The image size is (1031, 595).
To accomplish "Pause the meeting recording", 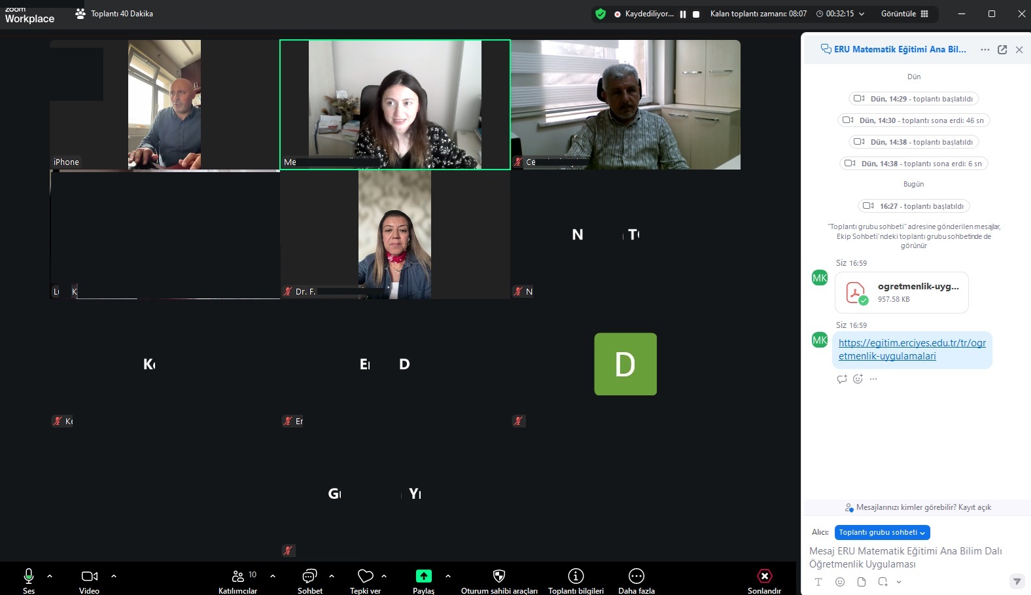I will click(683, 14).
